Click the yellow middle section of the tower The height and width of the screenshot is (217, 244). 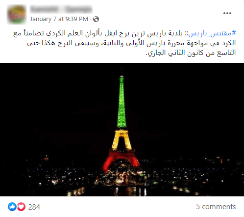[122, 140]
